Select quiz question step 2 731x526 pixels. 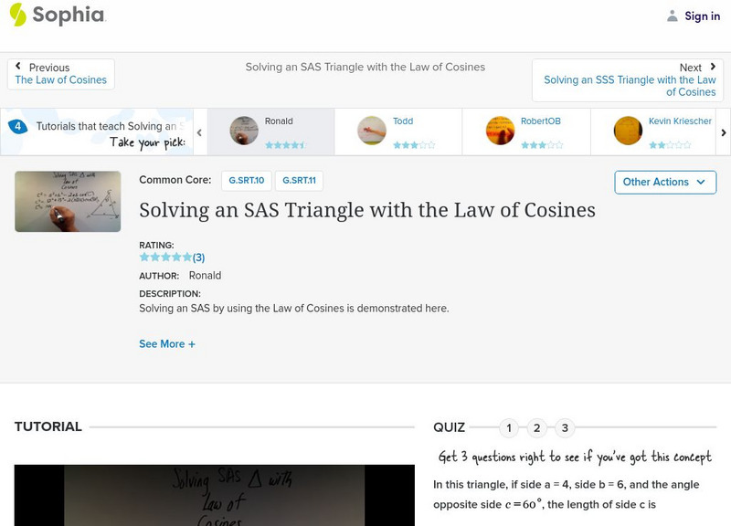[537, 426]
